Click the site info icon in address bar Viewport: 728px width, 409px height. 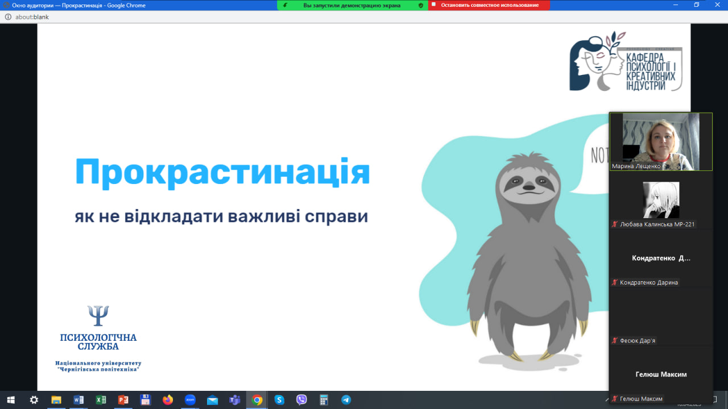pyautogui.click(x=8, y=17)
